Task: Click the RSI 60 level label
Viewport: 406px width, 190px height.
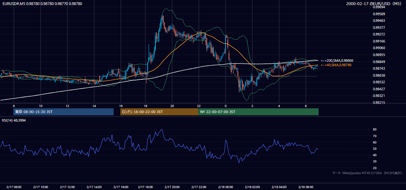Action: pyautogui.click(x=375, y=142)
